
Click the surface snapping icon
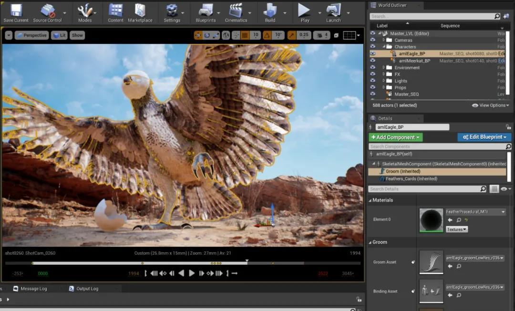(x=236, y=35)
